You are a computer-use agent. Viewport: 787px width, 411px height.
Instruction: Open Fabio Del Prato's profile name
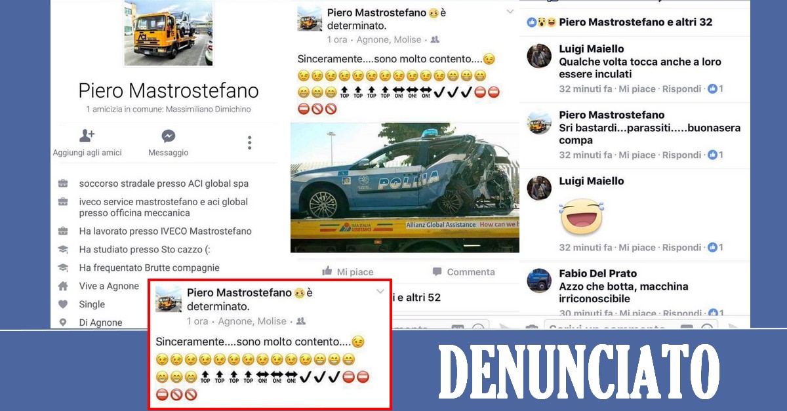click(597, 273)
